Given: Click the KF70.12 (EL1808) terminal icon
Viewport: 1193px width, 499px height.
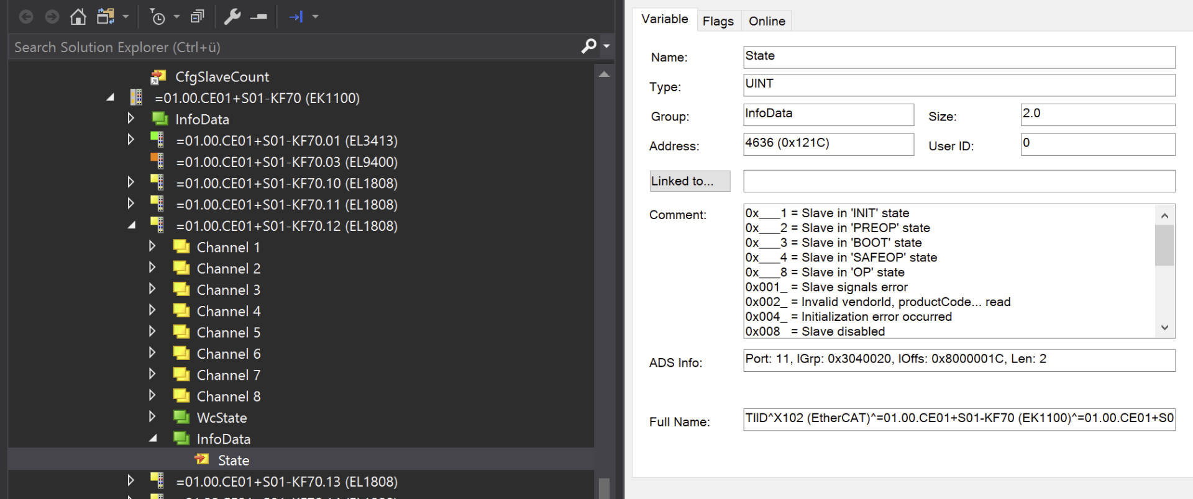Looking at the screenshot, I should click(157, 225).
